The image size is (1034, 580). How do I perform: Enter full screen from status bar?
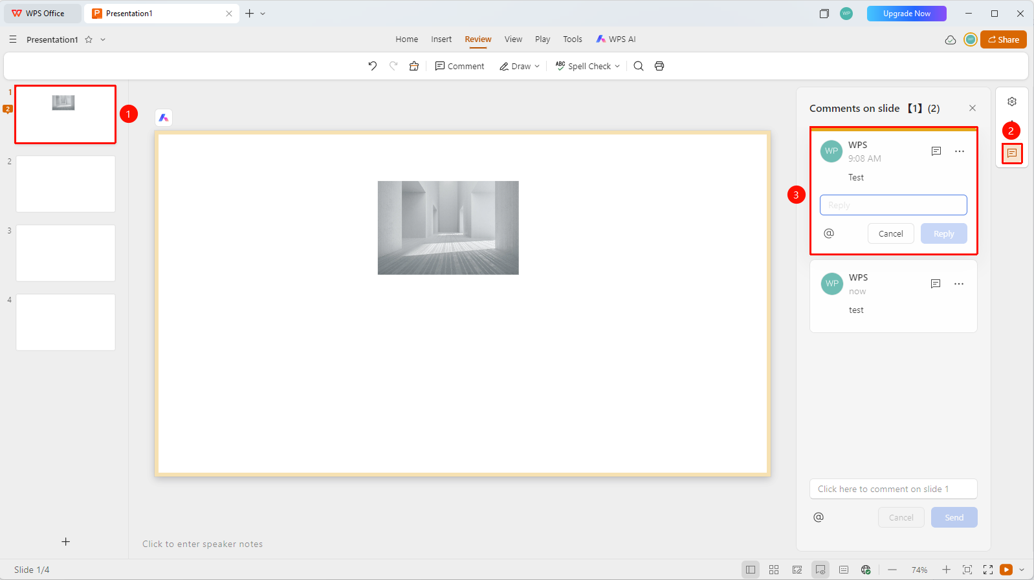[x=988, y=570]
